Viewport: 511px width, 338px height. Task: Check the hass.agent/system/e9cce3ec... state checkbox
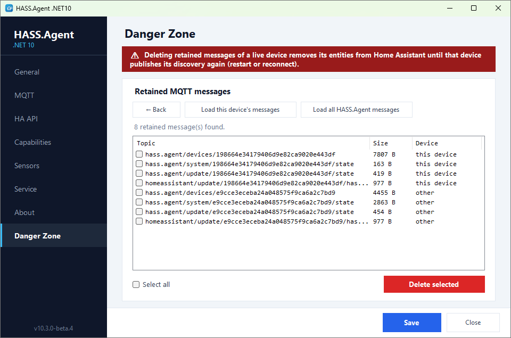point(139,202)
